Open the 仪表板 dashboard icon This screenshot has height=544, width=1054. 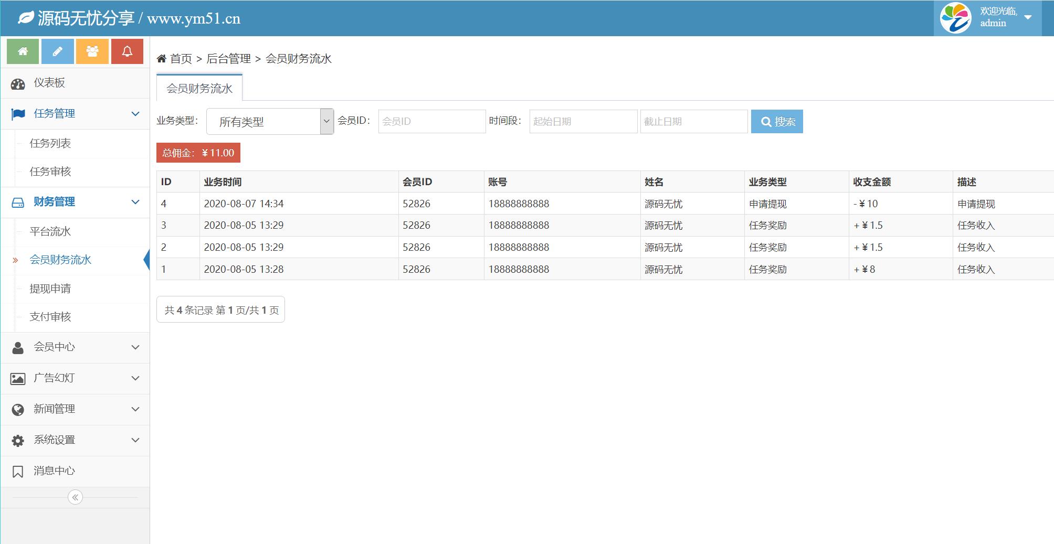(18, 83)
